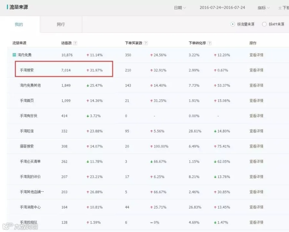Image resolution: width=289 pixels, height=232 pixels.
Task: Click the help icon next to 访客数
Action: point(75,43)
